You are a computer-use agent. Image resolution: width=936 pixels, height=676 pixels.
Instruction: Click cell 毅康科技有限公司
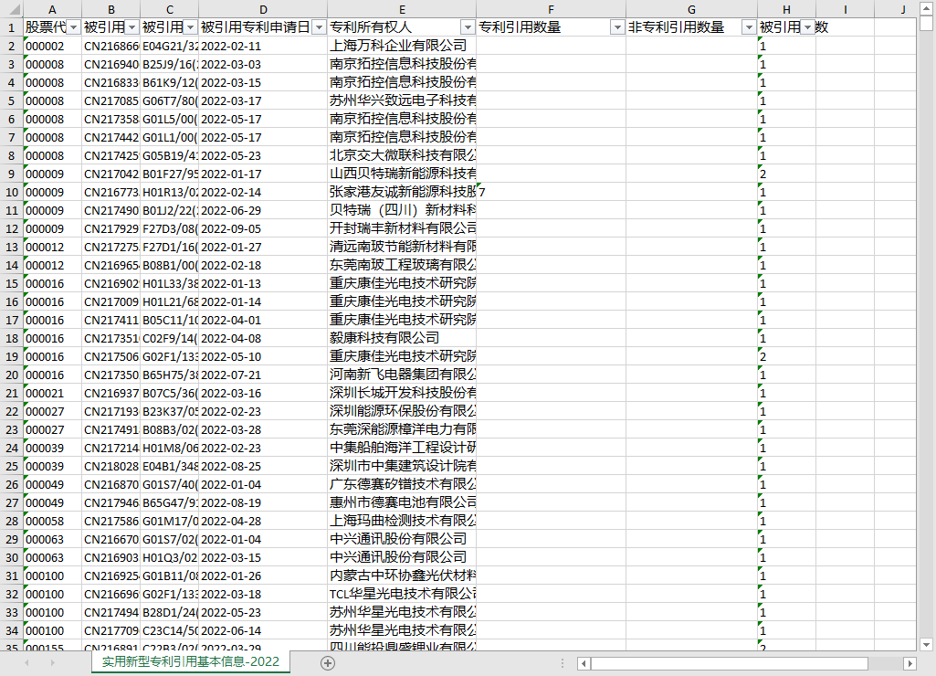pos(402,339)
